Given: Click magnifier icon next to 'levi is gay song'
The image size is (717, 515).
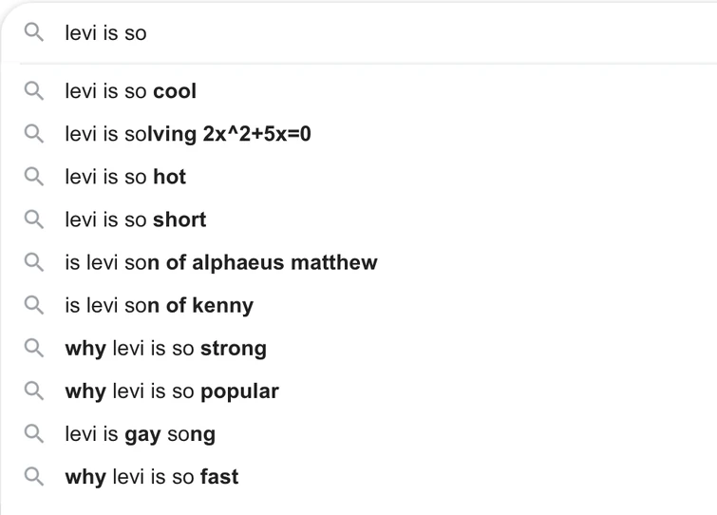Looking at the screenshot, I should 33,434.
